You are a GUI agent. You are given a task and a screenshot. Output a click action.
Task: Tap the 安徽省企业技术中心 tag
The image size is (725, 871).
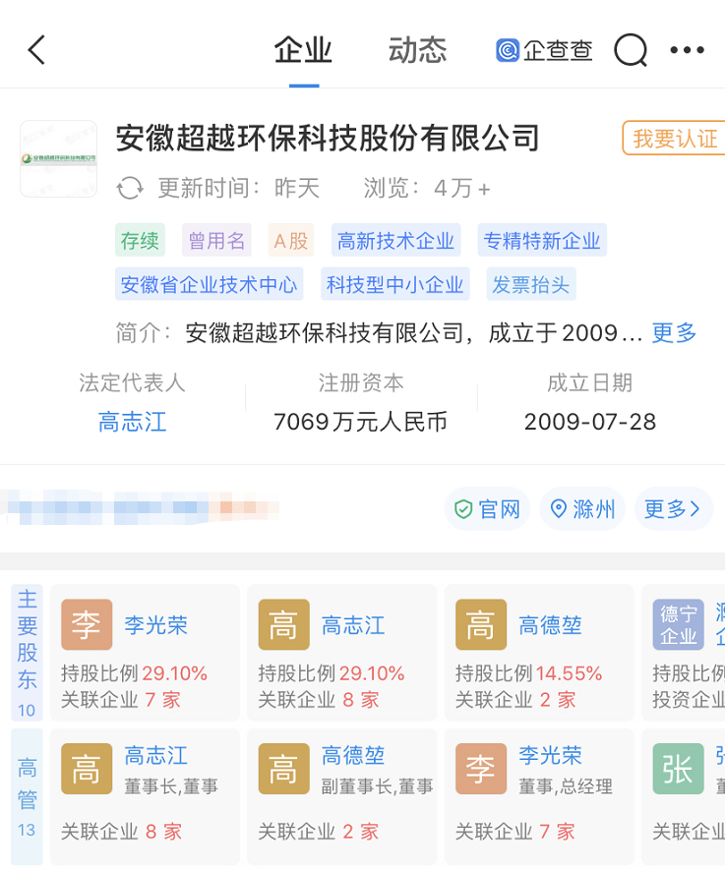pyautogui.click(x=210, y=284)
